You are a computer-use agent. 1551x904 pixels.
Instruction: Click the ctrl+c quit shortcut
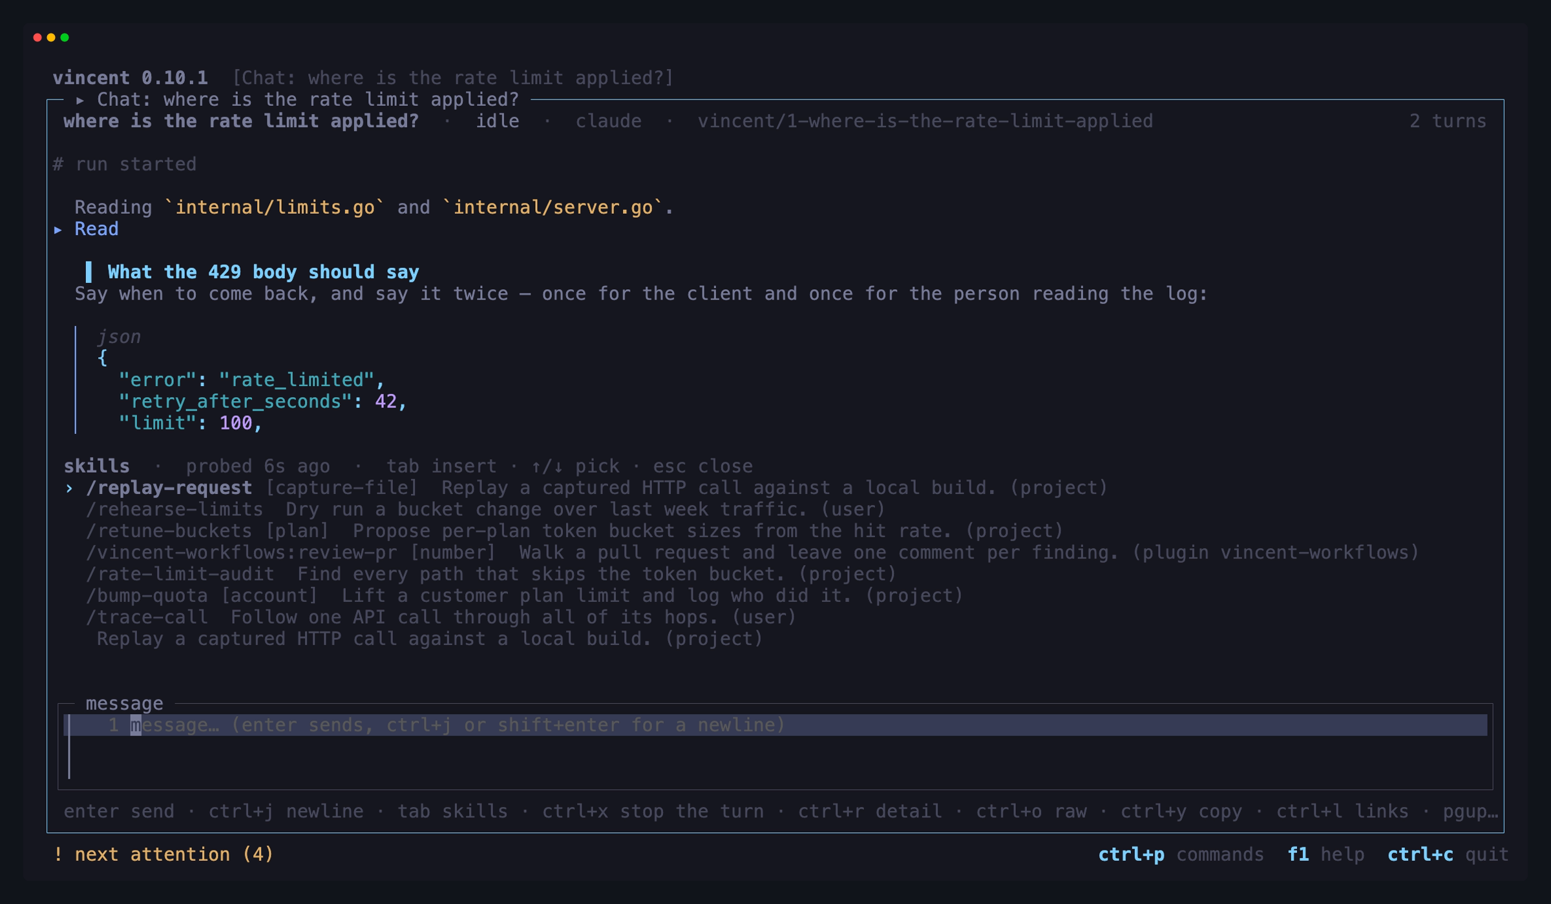1448,854
